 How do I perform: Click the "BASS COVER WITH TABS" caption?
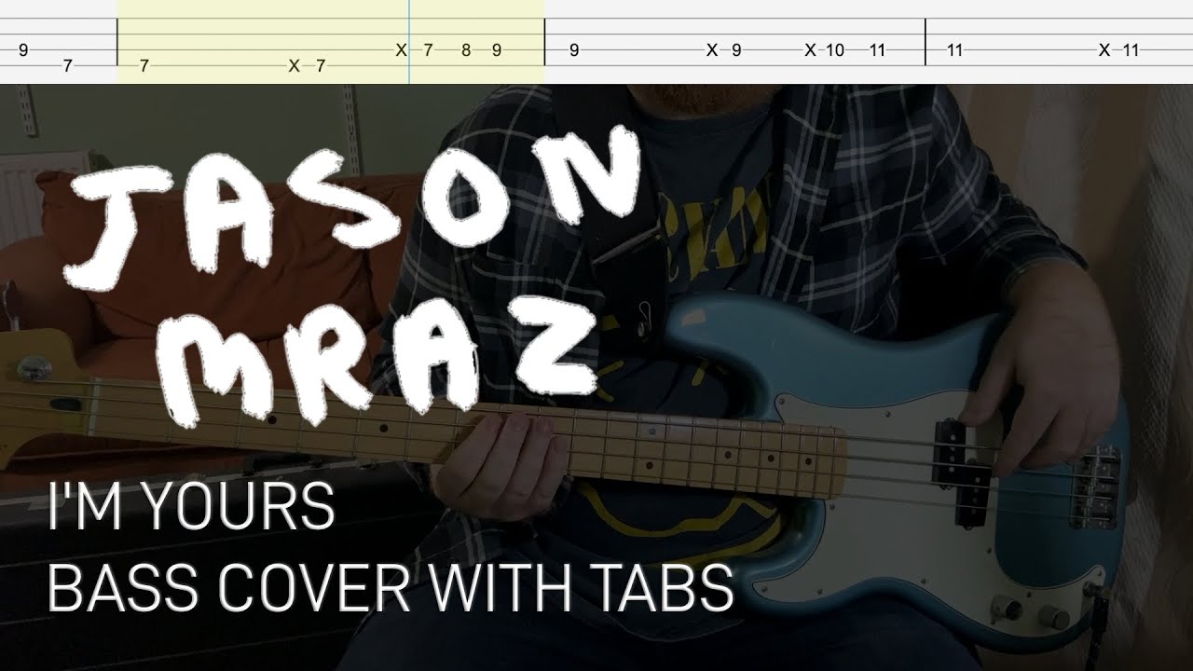[391, 587]
